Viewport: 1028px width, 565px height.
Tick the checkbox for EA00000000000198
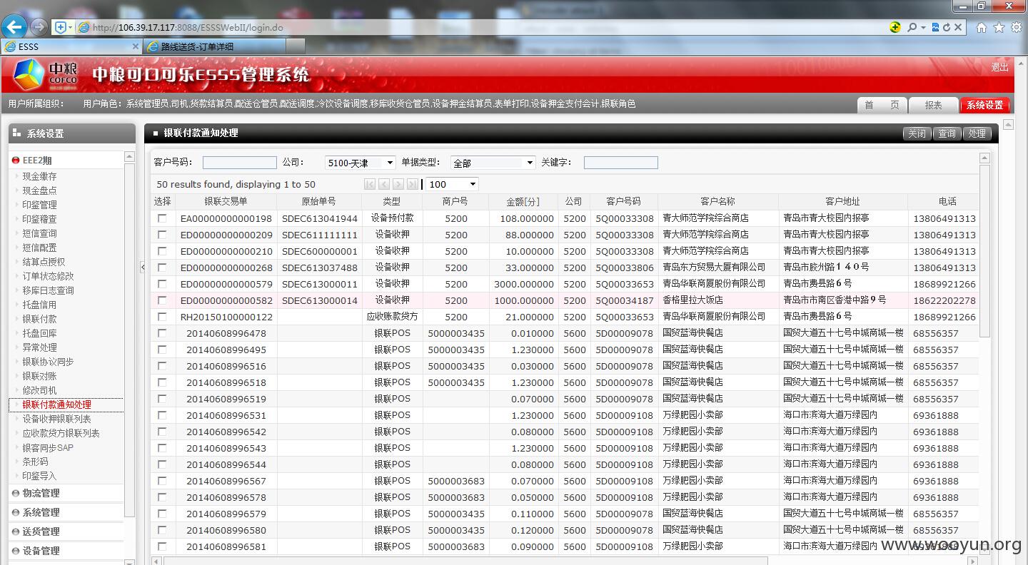click(x=162, y=218)
